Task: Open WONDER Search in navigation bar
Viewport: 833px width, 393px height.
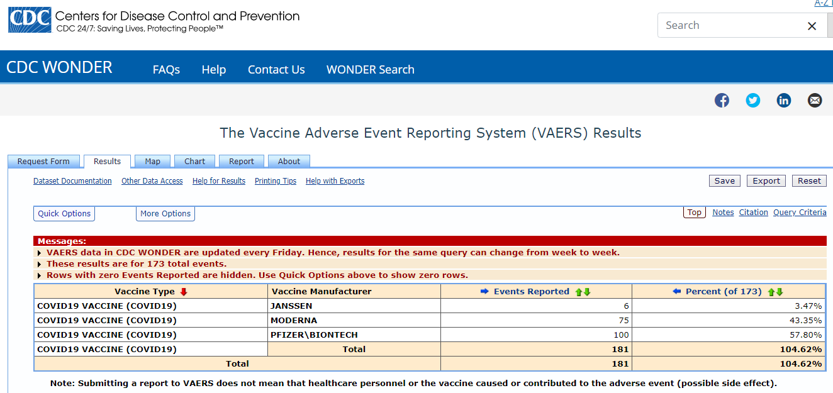Action: click(x=371, y=70)
